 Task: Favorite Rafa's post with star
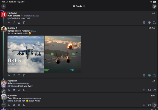point(19,90)
